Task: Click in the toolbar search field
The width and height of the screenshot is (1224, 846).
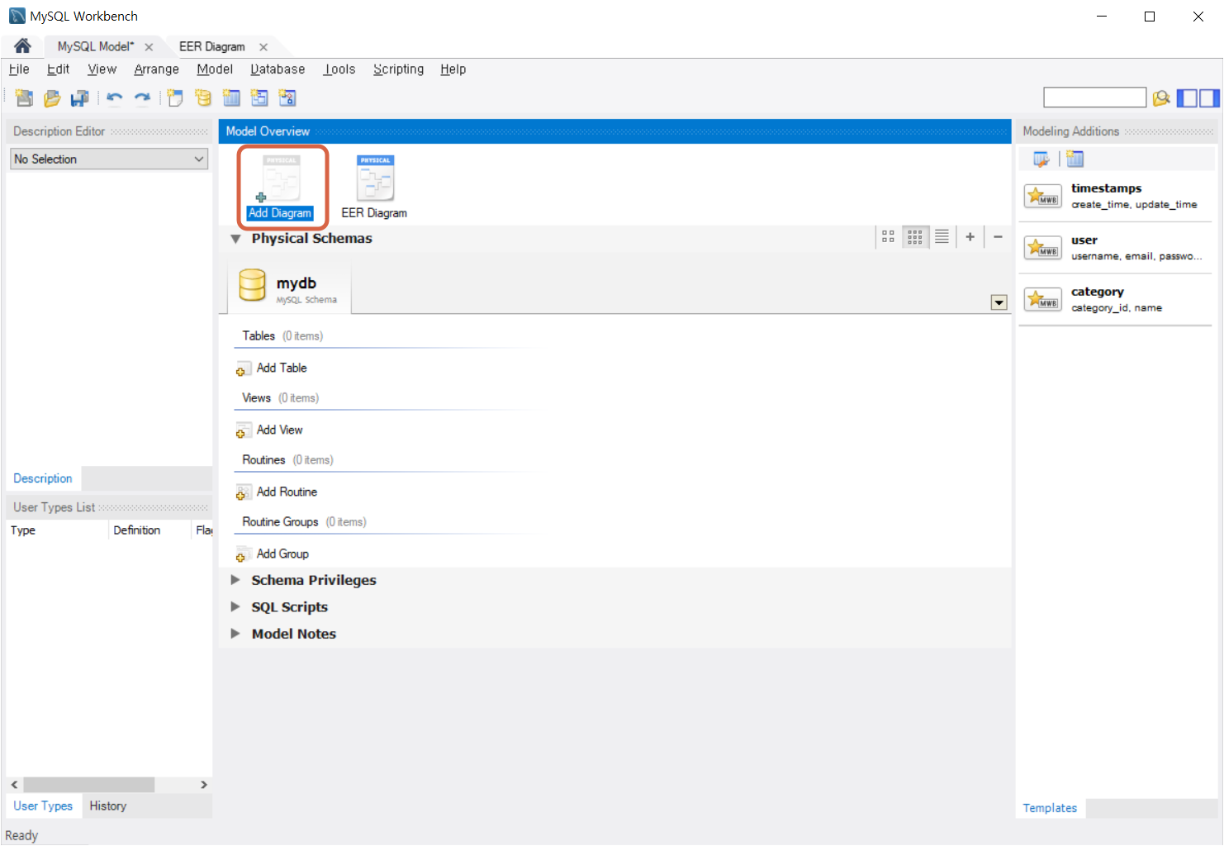Action: click(1094, 97)
